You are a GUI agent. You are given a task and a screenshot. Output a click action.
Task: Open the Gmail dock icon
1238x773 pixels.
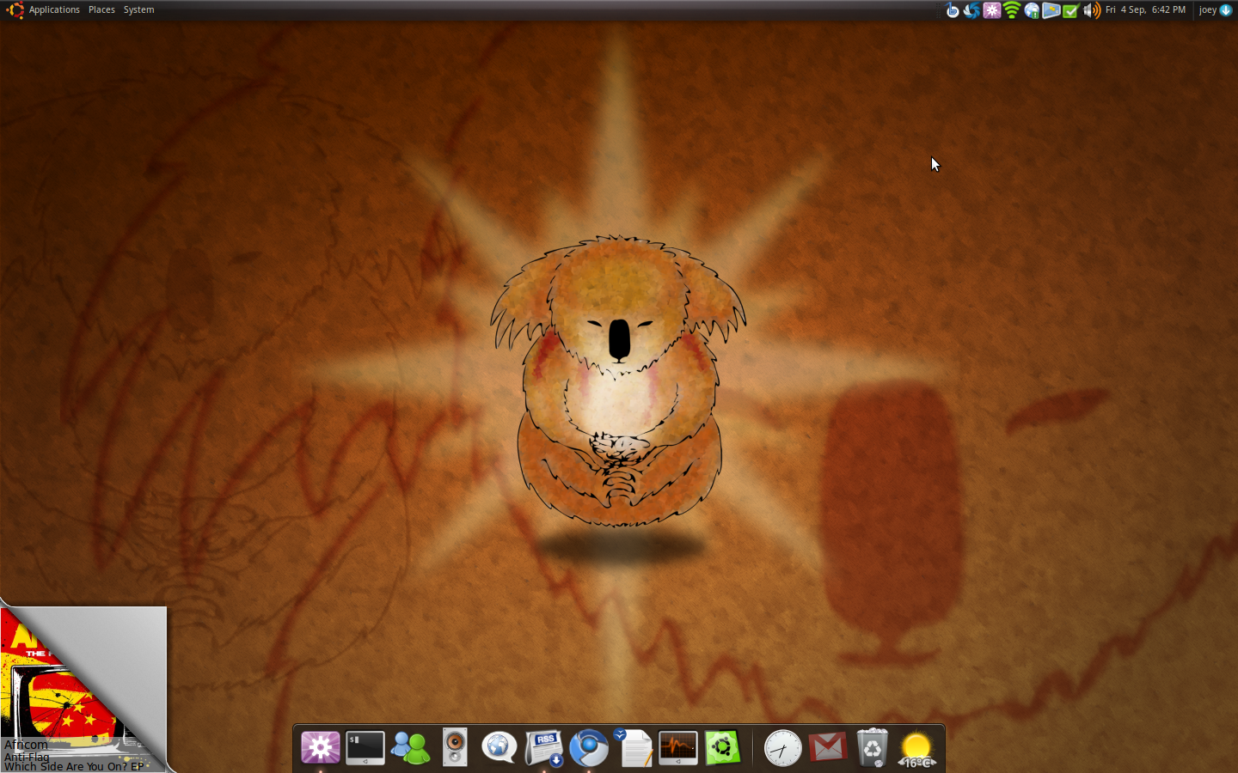pyautogui.click(x=827, y=747)
